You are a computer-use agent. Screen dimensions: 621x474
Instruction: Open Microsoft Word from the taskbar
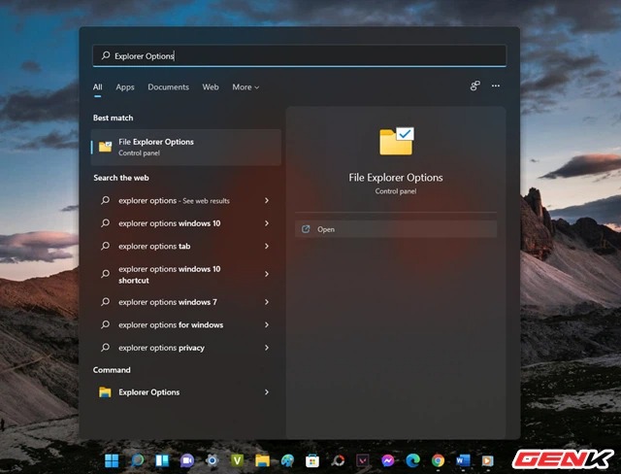(463, 460)
